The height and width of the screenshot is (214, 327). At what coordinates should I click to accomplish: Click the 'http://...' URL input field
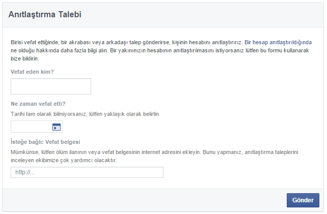pyautogui.click(x=87, y=172)
